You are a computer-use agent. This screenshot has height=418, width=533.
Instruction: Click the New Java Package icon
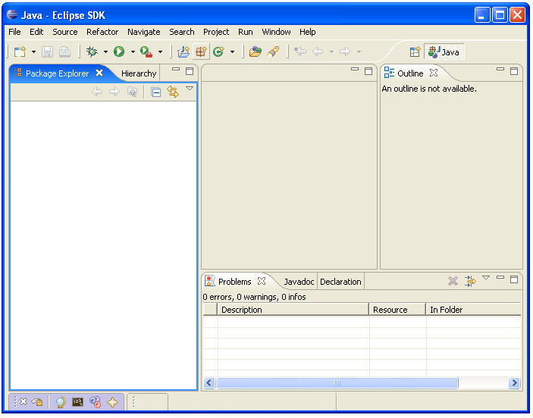coord(201,51)
